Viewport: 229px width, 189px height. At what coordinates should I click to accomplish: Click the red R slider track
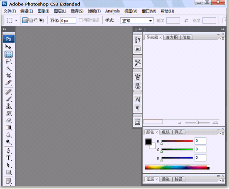(177, 141)
